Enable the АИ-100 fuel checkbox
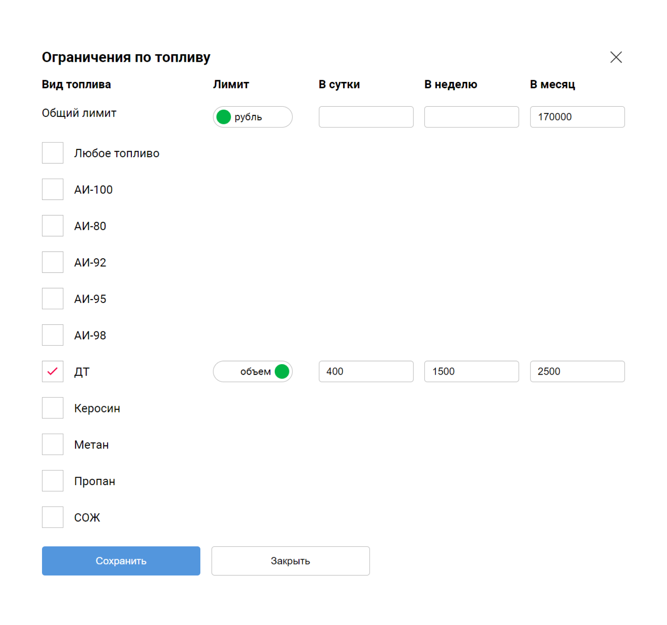The width and height of the screenshot is (667, 625). point(53,189)
